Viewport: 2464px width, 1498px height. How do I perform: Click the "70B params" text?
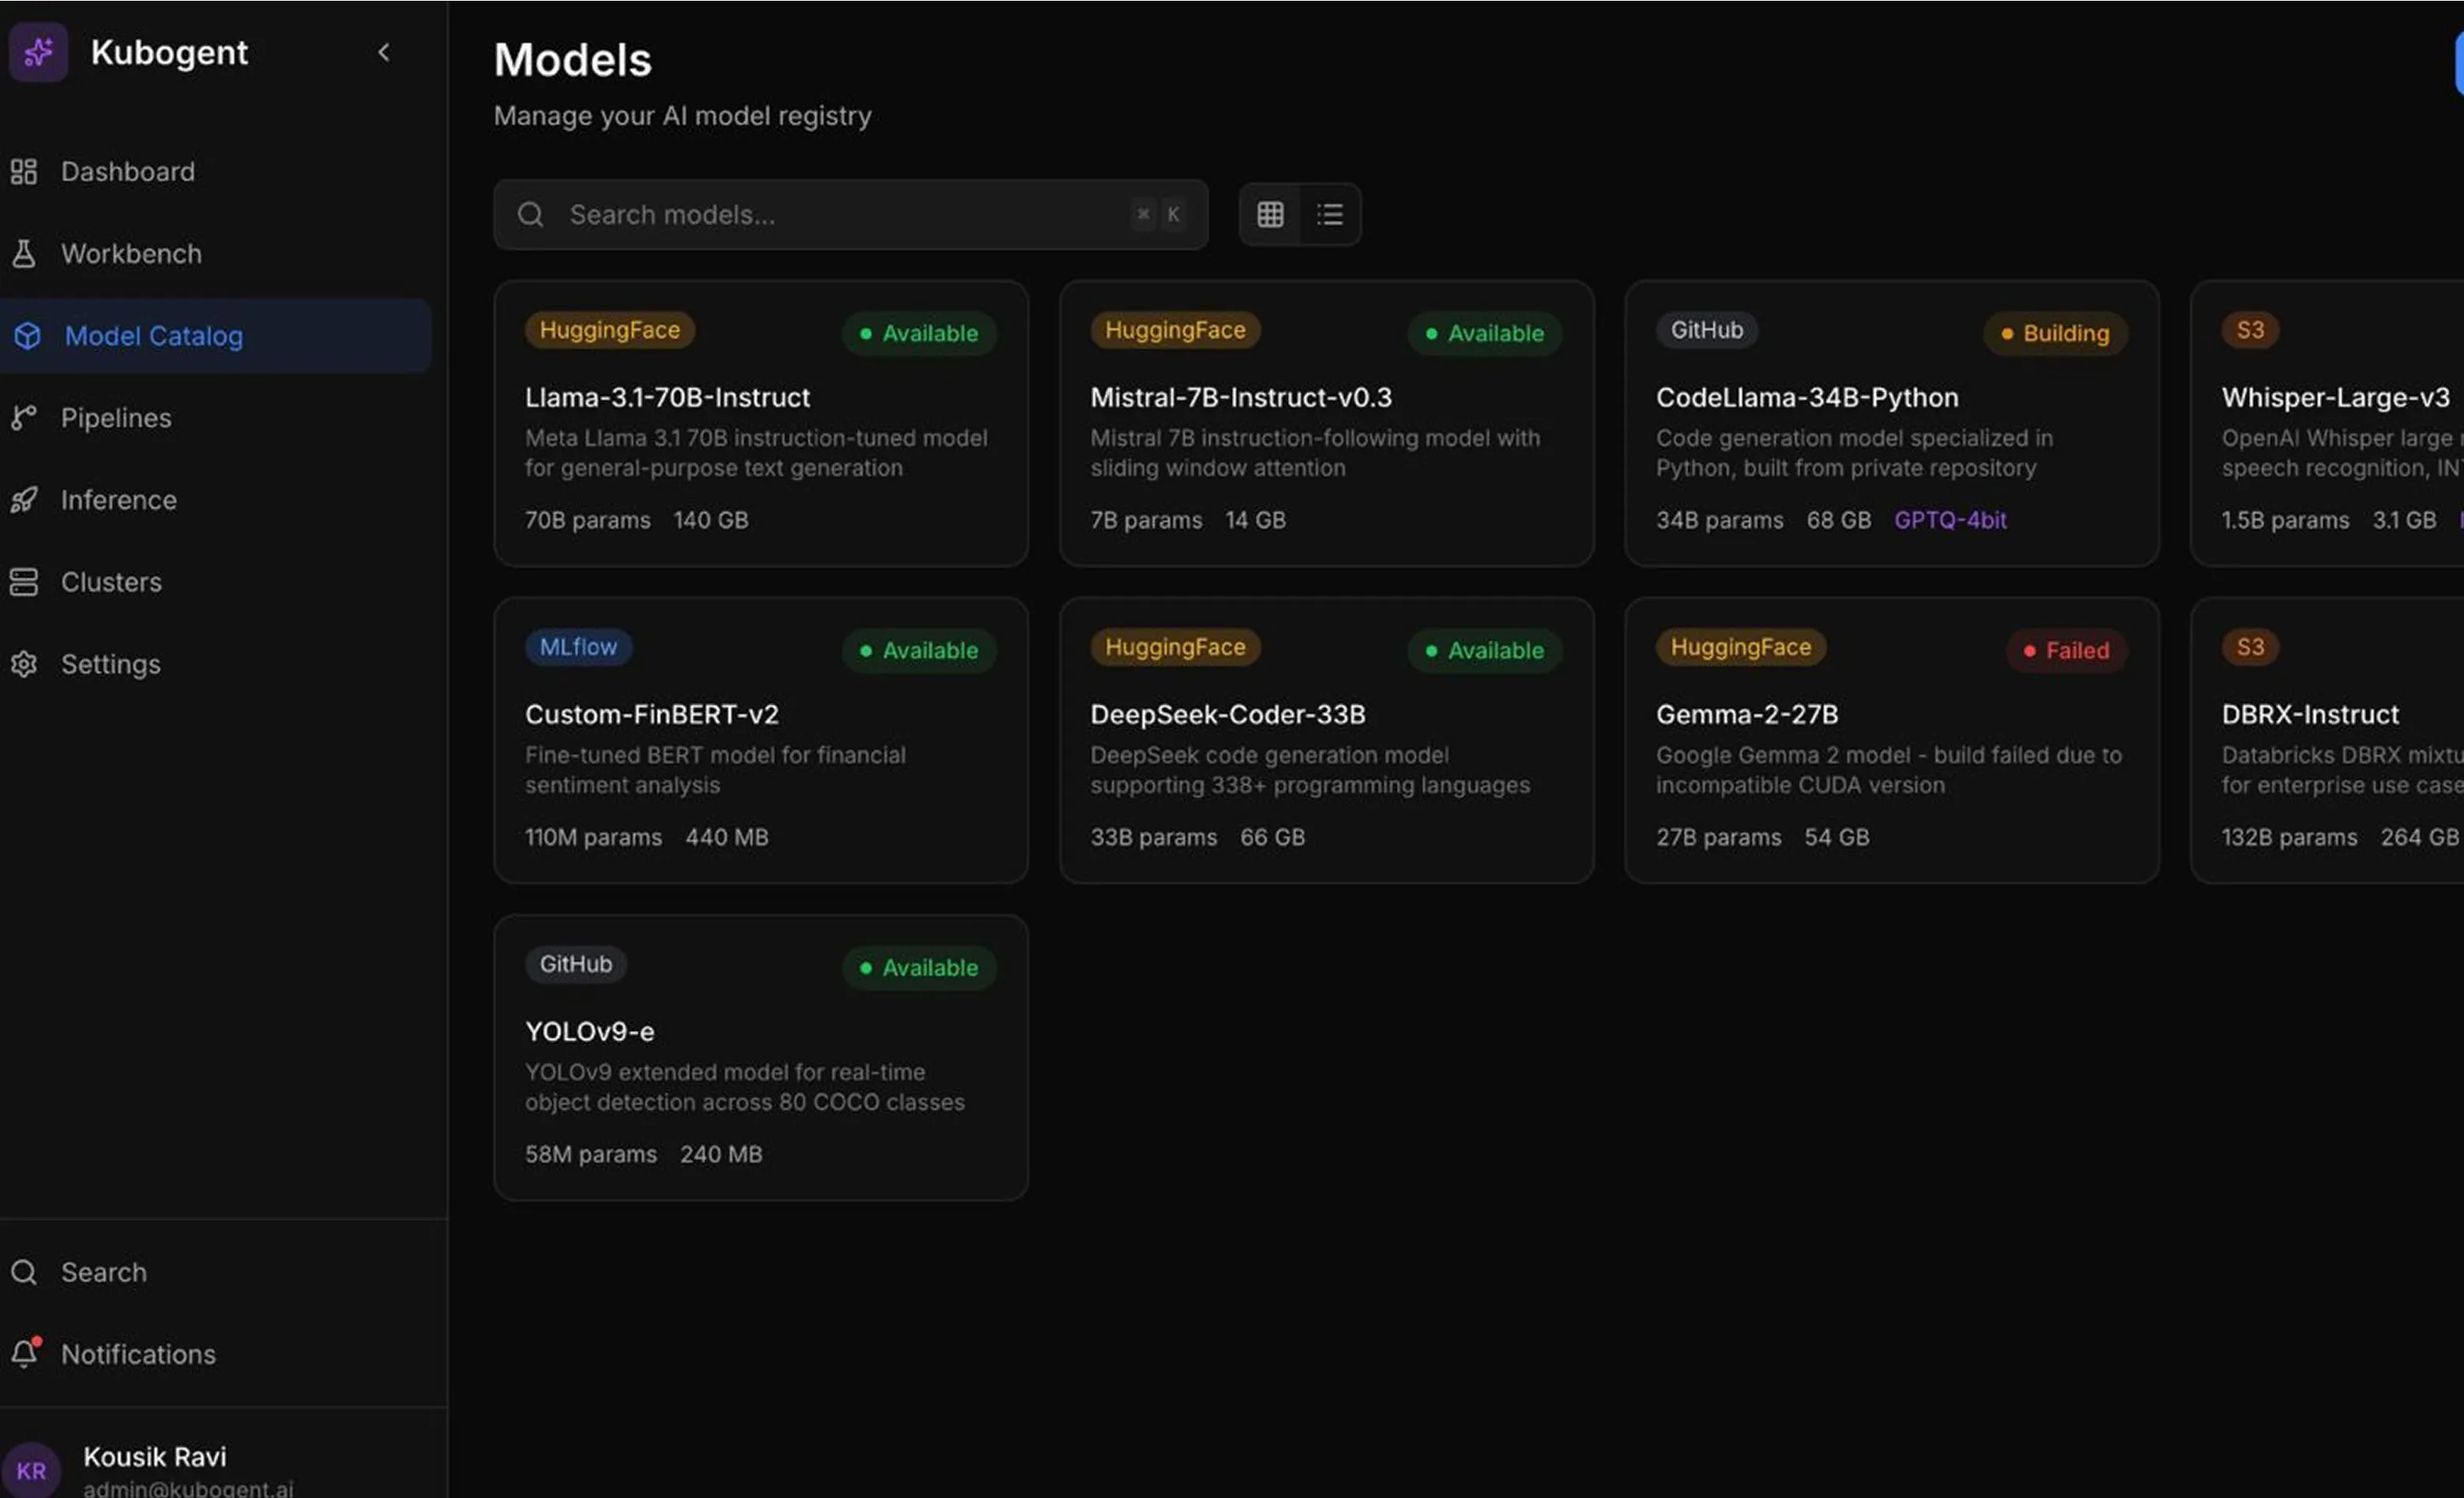[588, 521]
